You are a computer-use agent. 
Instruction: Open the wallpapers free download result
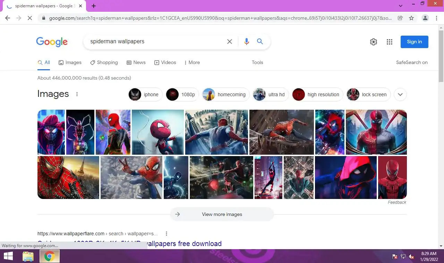coord(129,244)
